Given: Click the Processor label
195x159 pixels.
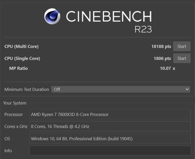Looking at the screenshot, I should [14, 114].
